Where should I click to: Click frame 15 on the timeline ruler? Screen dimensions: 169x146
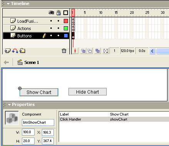(116, 13)
